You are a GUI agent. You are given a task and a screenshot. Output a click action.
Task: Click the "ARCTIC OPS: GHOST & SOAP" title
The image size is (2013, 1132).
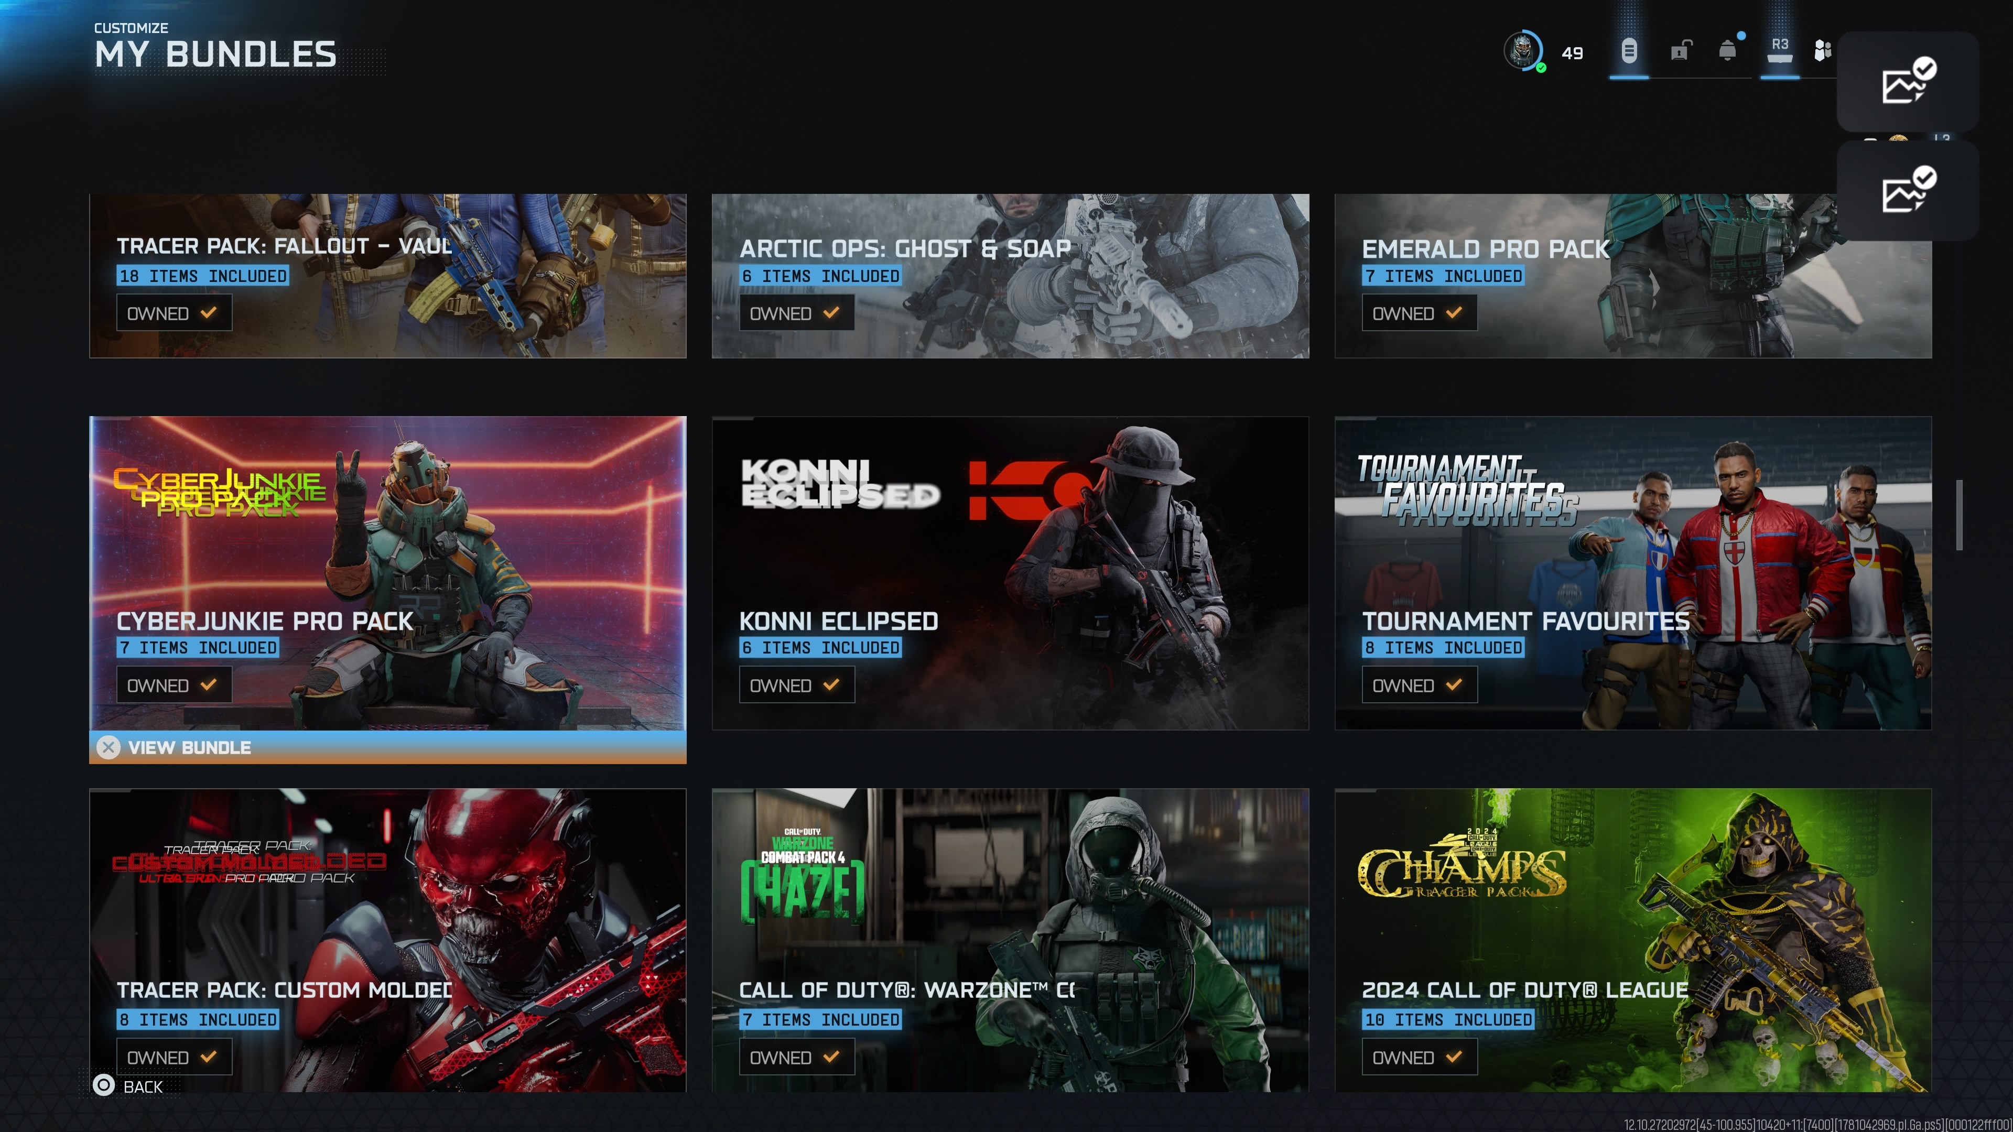(906, 249)
